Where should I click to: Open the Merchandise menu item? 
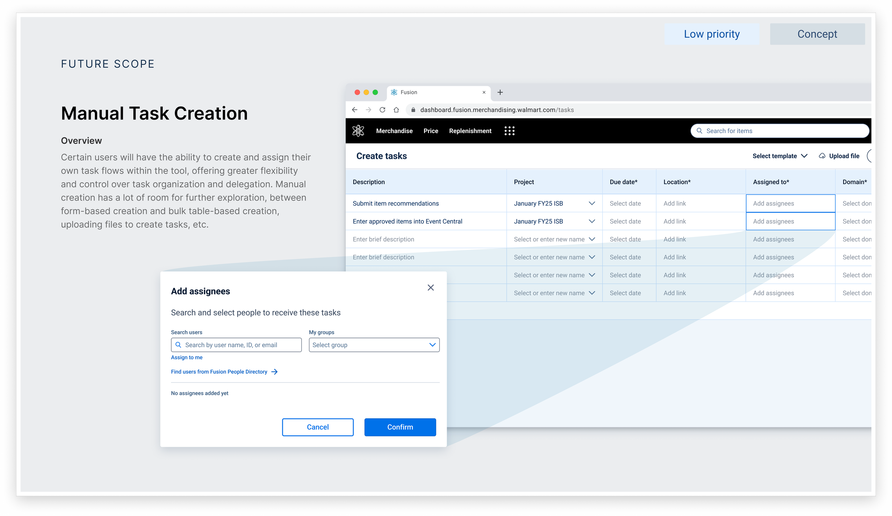click(x=394, y=131)
